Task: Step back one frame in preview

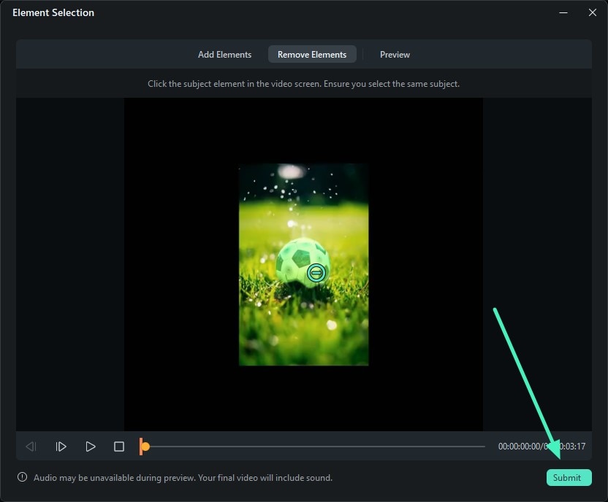Action: [x=31, y=446]
